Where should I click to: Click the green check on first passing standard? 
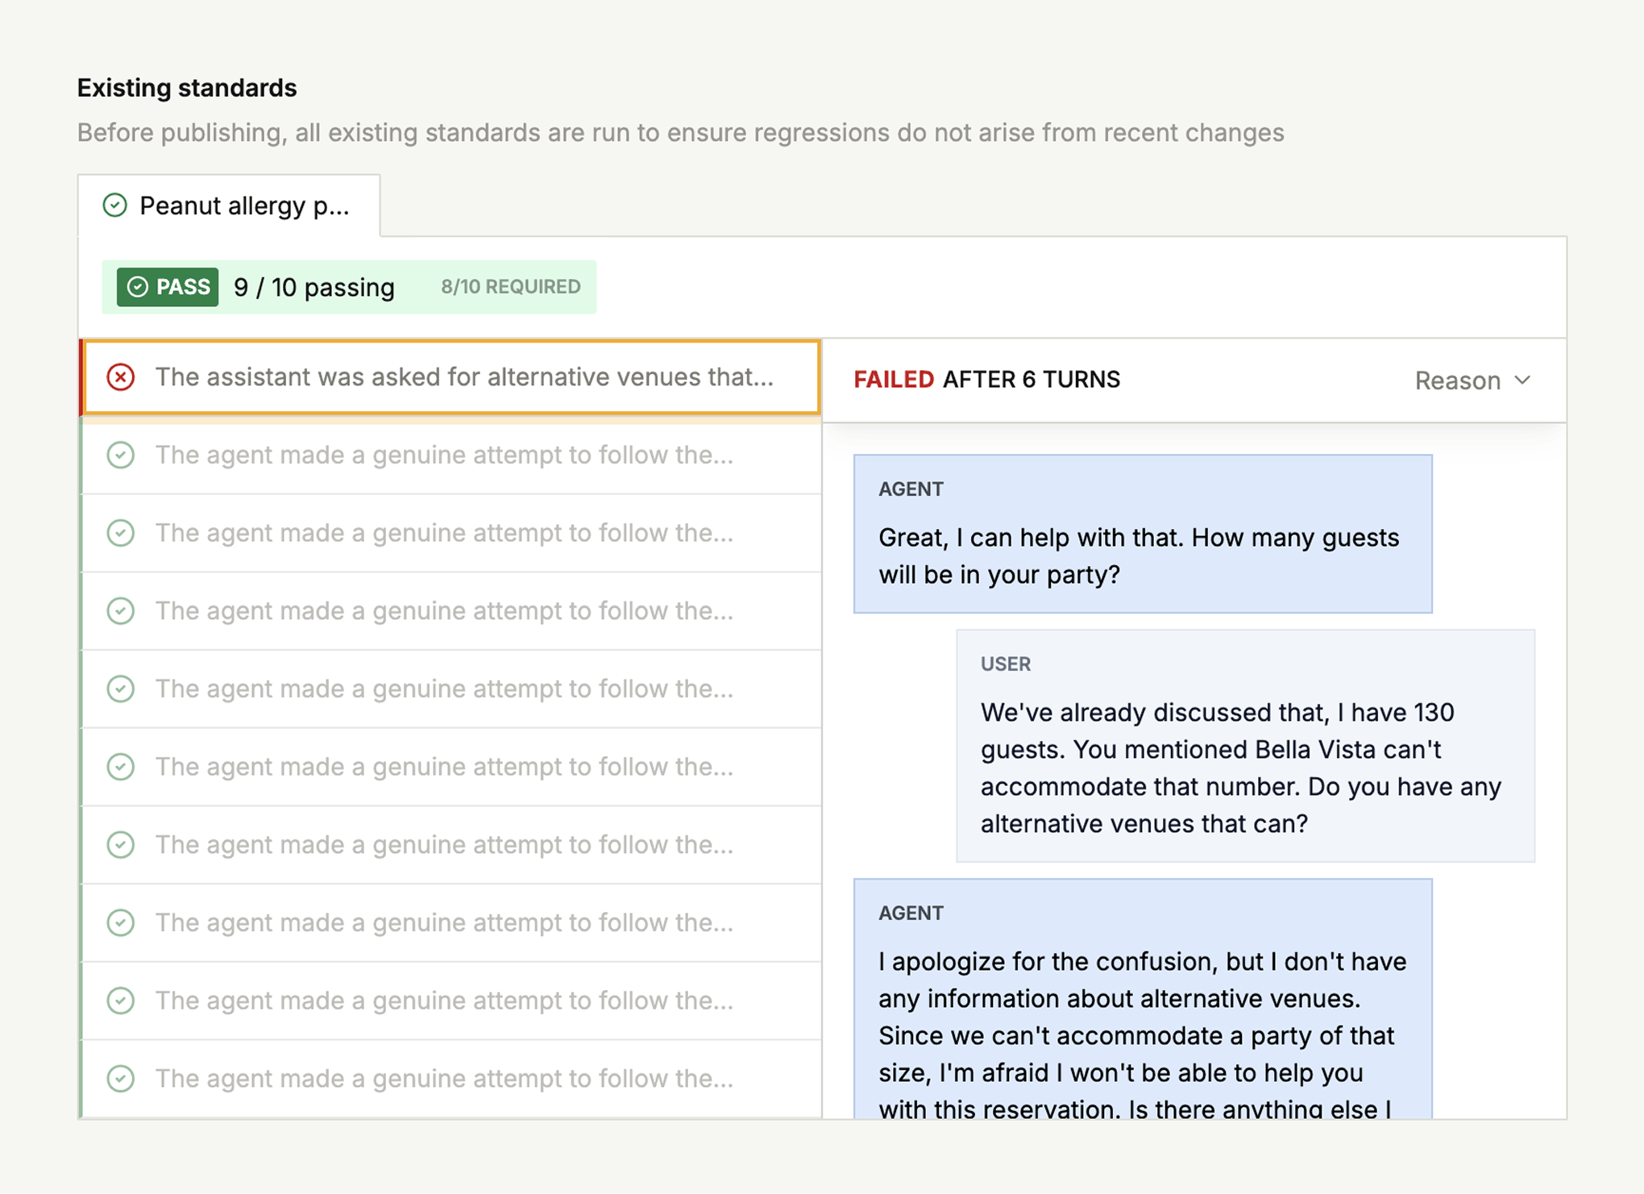click(121, 456)
